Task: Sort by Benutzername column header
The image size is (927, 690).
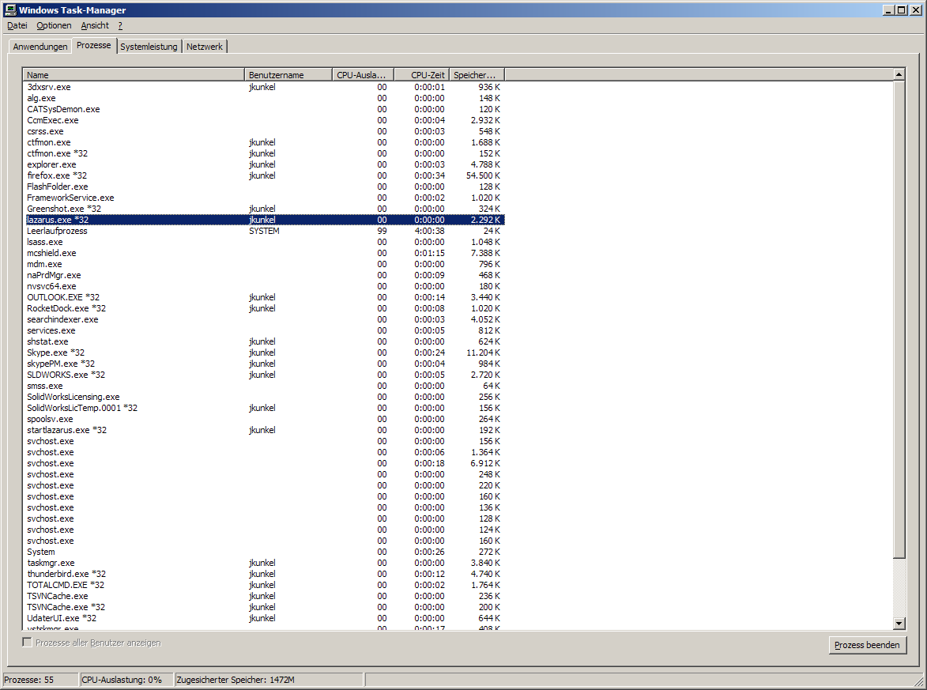Action: (x=288, y=75)
